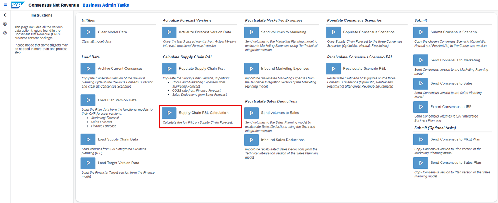Run Load Supply Chain Data trigger
Image resolution: width=498 pixels, height=203 pixels.
[x=88, y=140]
